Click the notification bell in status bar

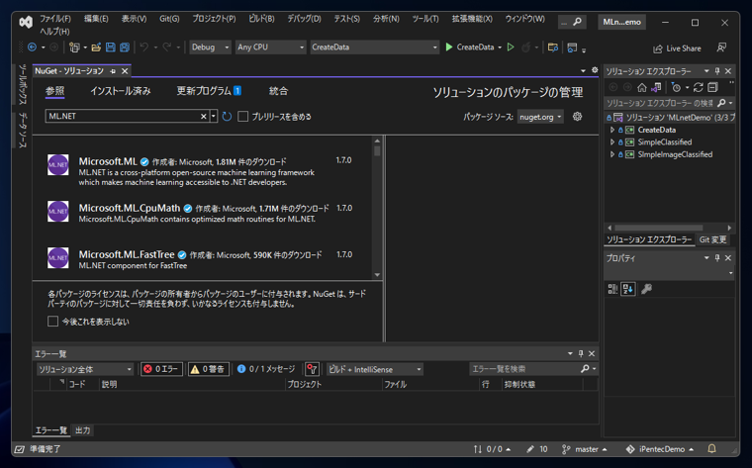(x=712, y=449)
